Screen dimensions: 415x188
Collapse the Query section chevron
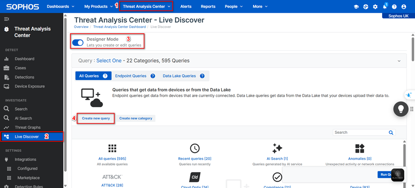399,61
